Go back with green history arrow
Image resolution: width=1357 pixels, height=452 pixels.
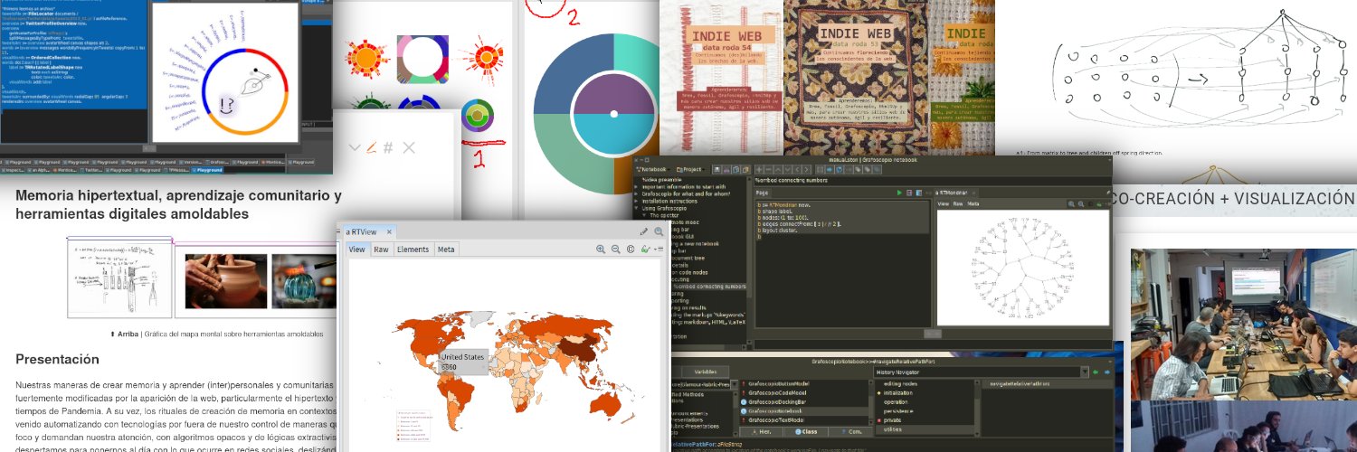point(1096,372)
